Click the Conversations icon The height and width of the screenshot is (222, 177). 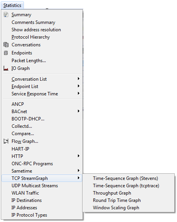(6, 45)
